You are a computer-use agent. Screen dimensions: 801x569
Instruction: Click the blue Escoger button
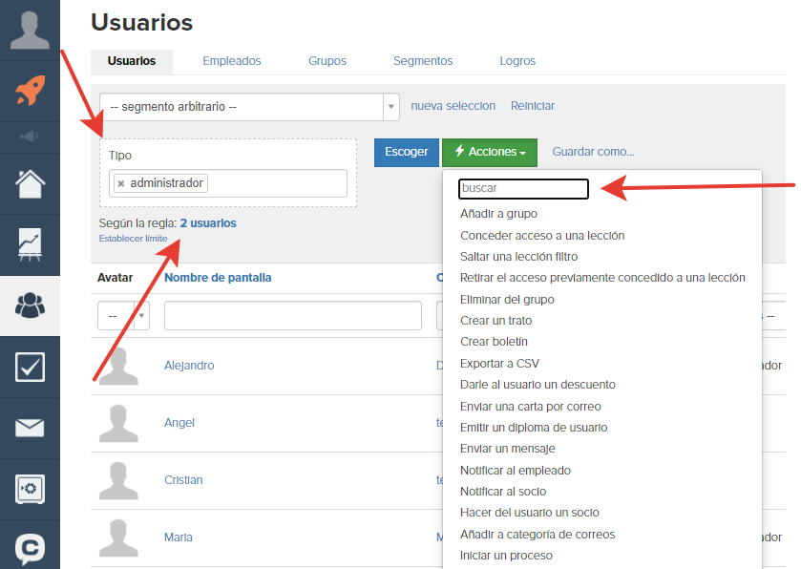[406, 152]
